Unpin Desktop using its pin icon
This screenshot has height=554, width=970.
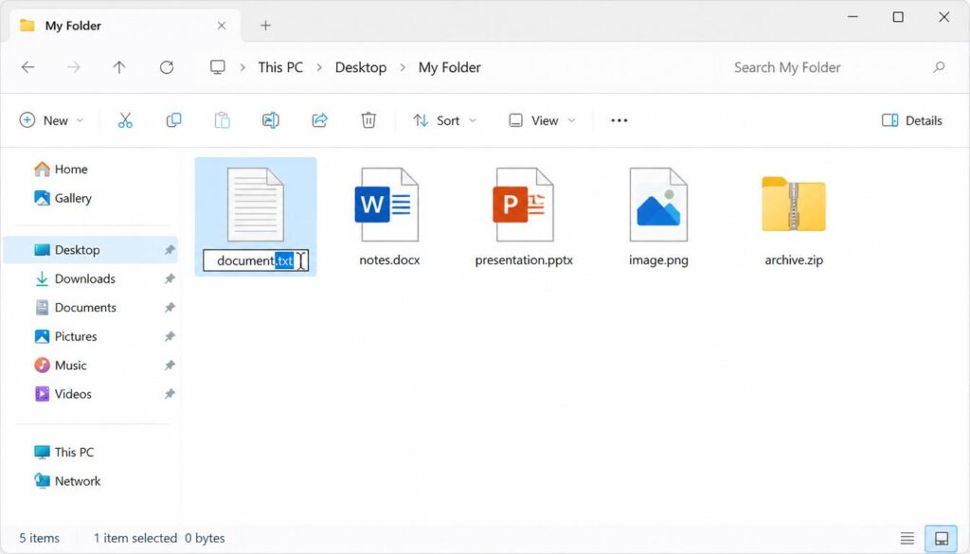point(170,250)
